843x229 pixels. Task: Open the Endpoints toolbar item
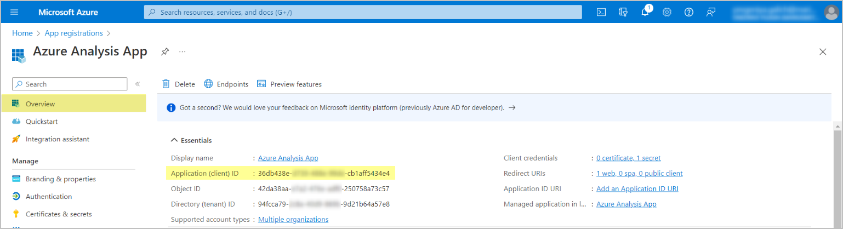(x=226, y=84)
